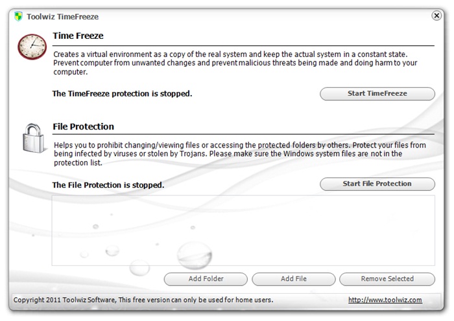Hit the Remove Selected button
This screenshot has height=321, width=454.
[387, 279]
